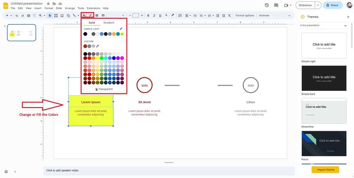Viewport: 354px width, 178px height.
Task: Collapse toolbar with the hide menus chevron
Action: (x=289, y=16)
